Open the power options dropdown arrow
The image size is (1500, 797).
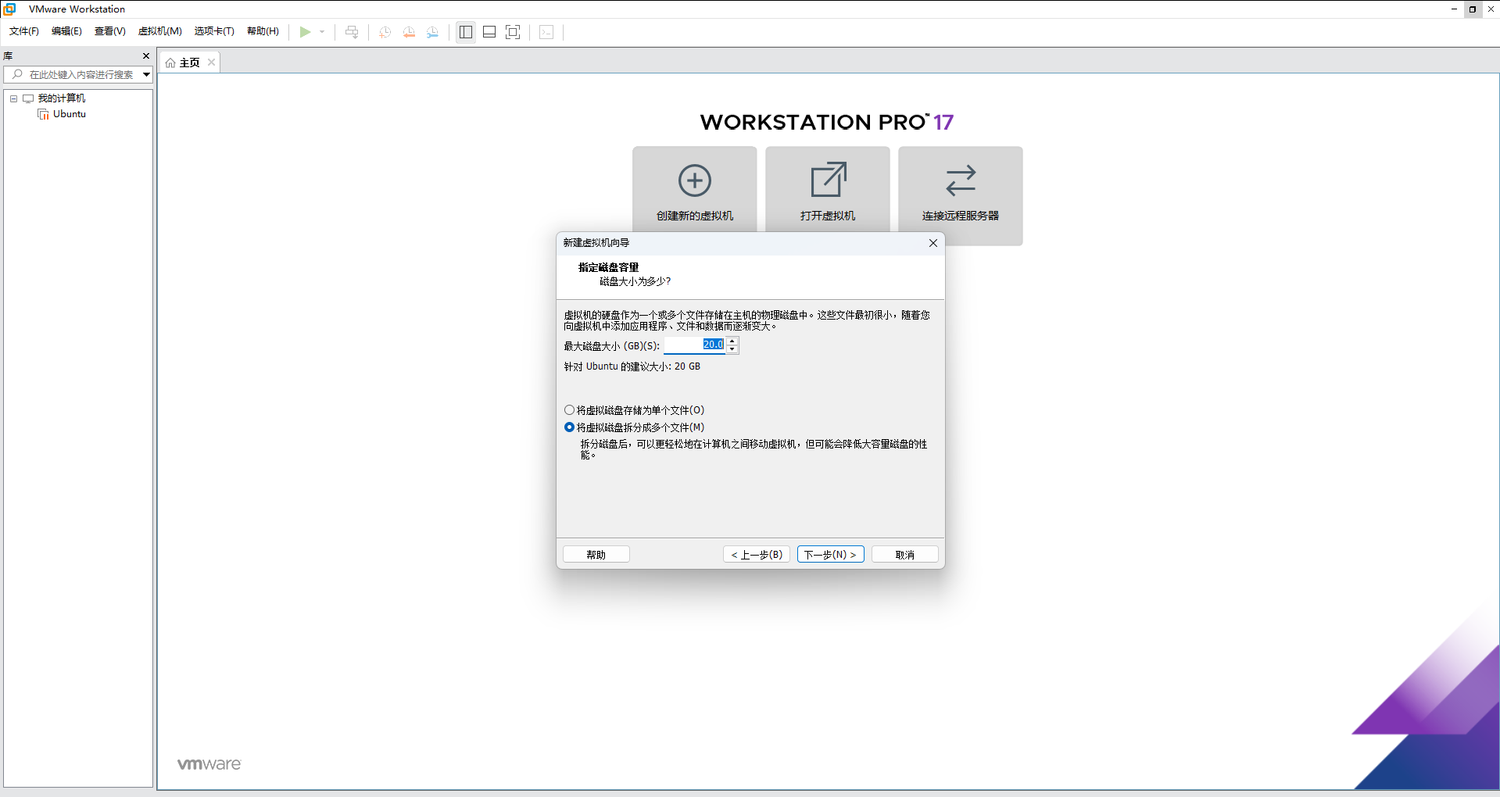coord(322,32)
